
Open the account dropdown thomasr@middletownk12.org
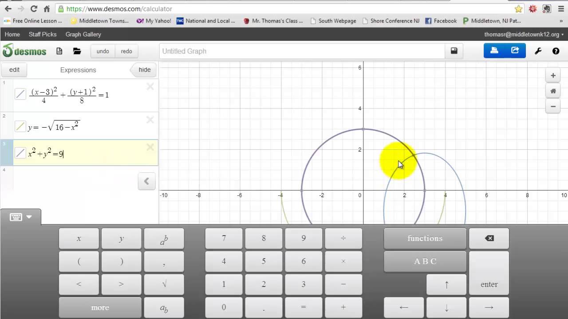[524, 34]
